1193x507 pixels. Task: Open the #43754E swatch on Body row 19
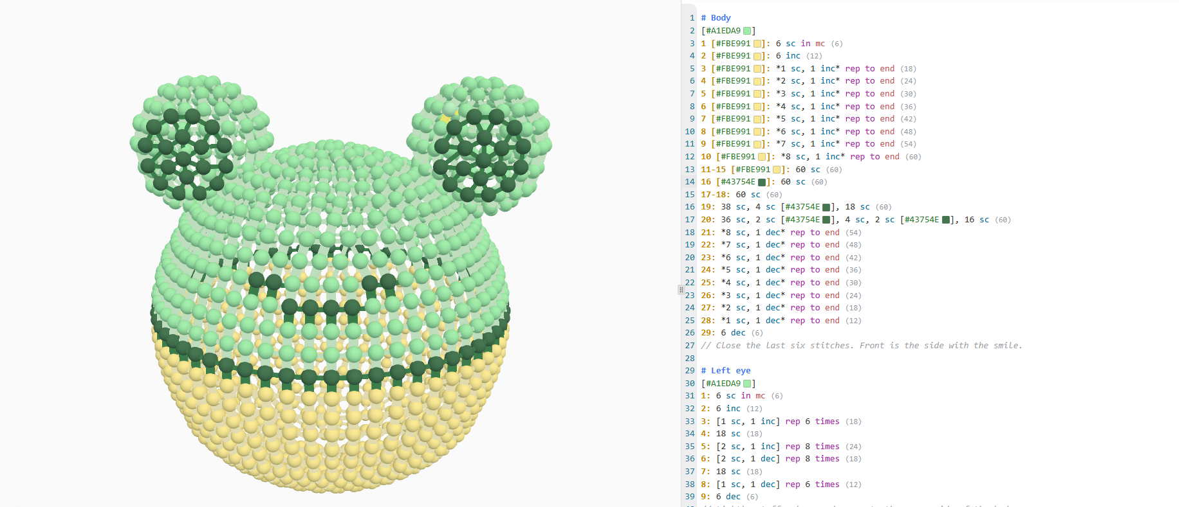[827, 207]
